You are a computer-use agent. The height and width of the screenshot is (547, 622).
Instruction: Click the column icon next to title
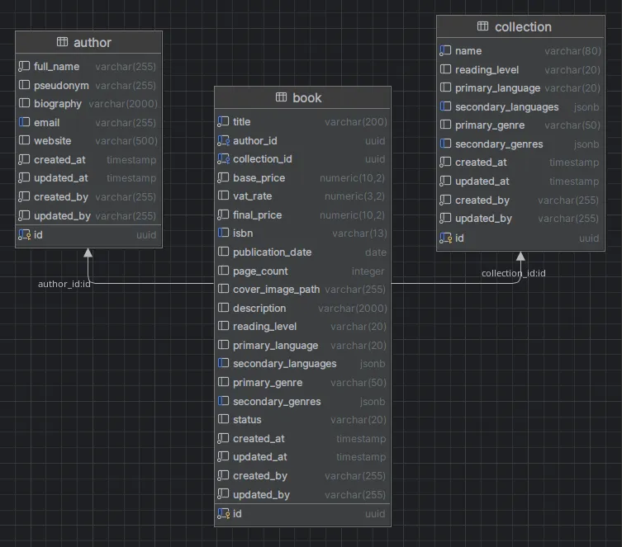coord(223,121)
